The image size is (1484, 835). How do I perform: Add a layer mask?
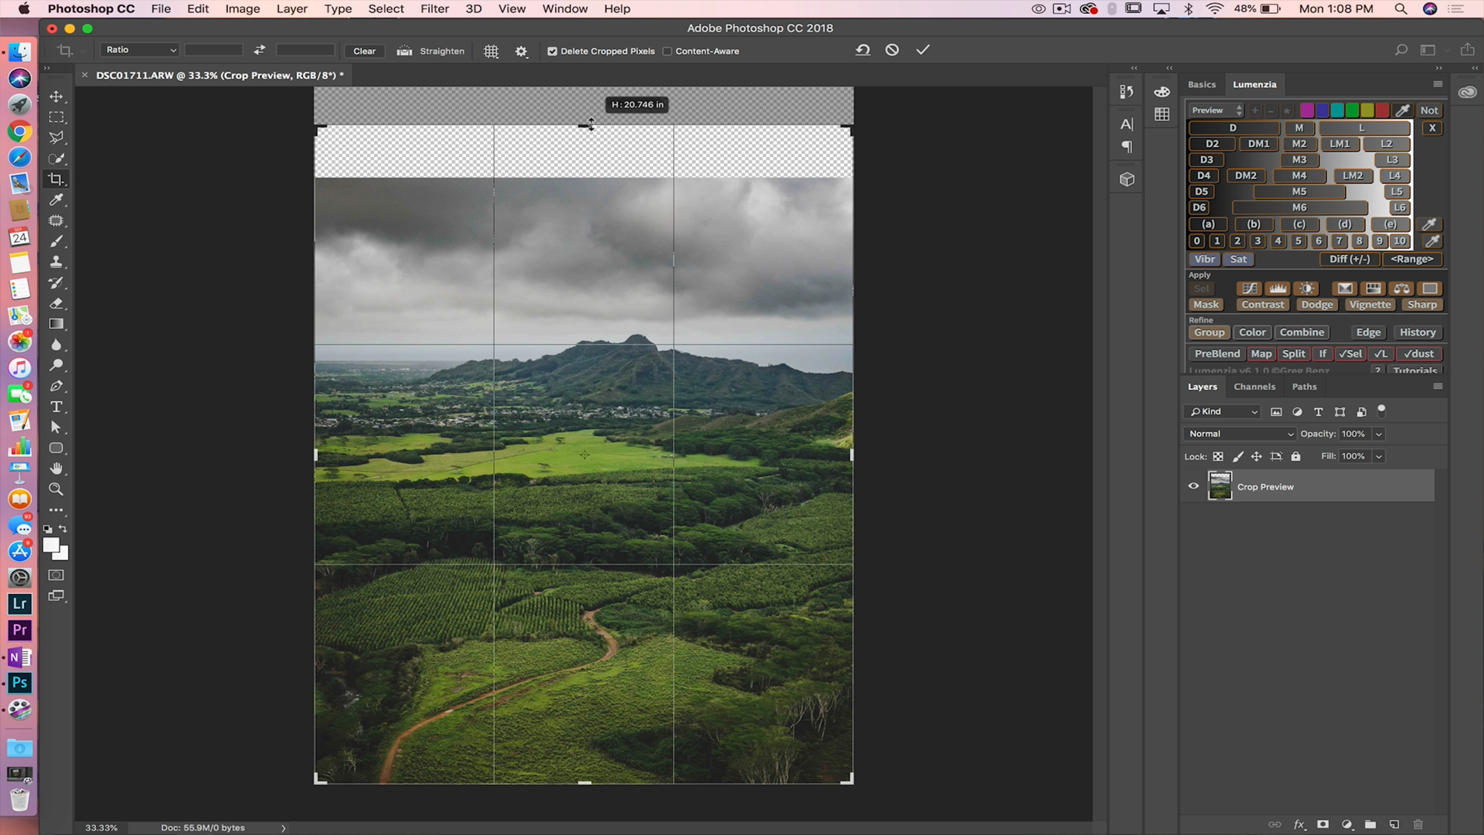[1323, 824]
